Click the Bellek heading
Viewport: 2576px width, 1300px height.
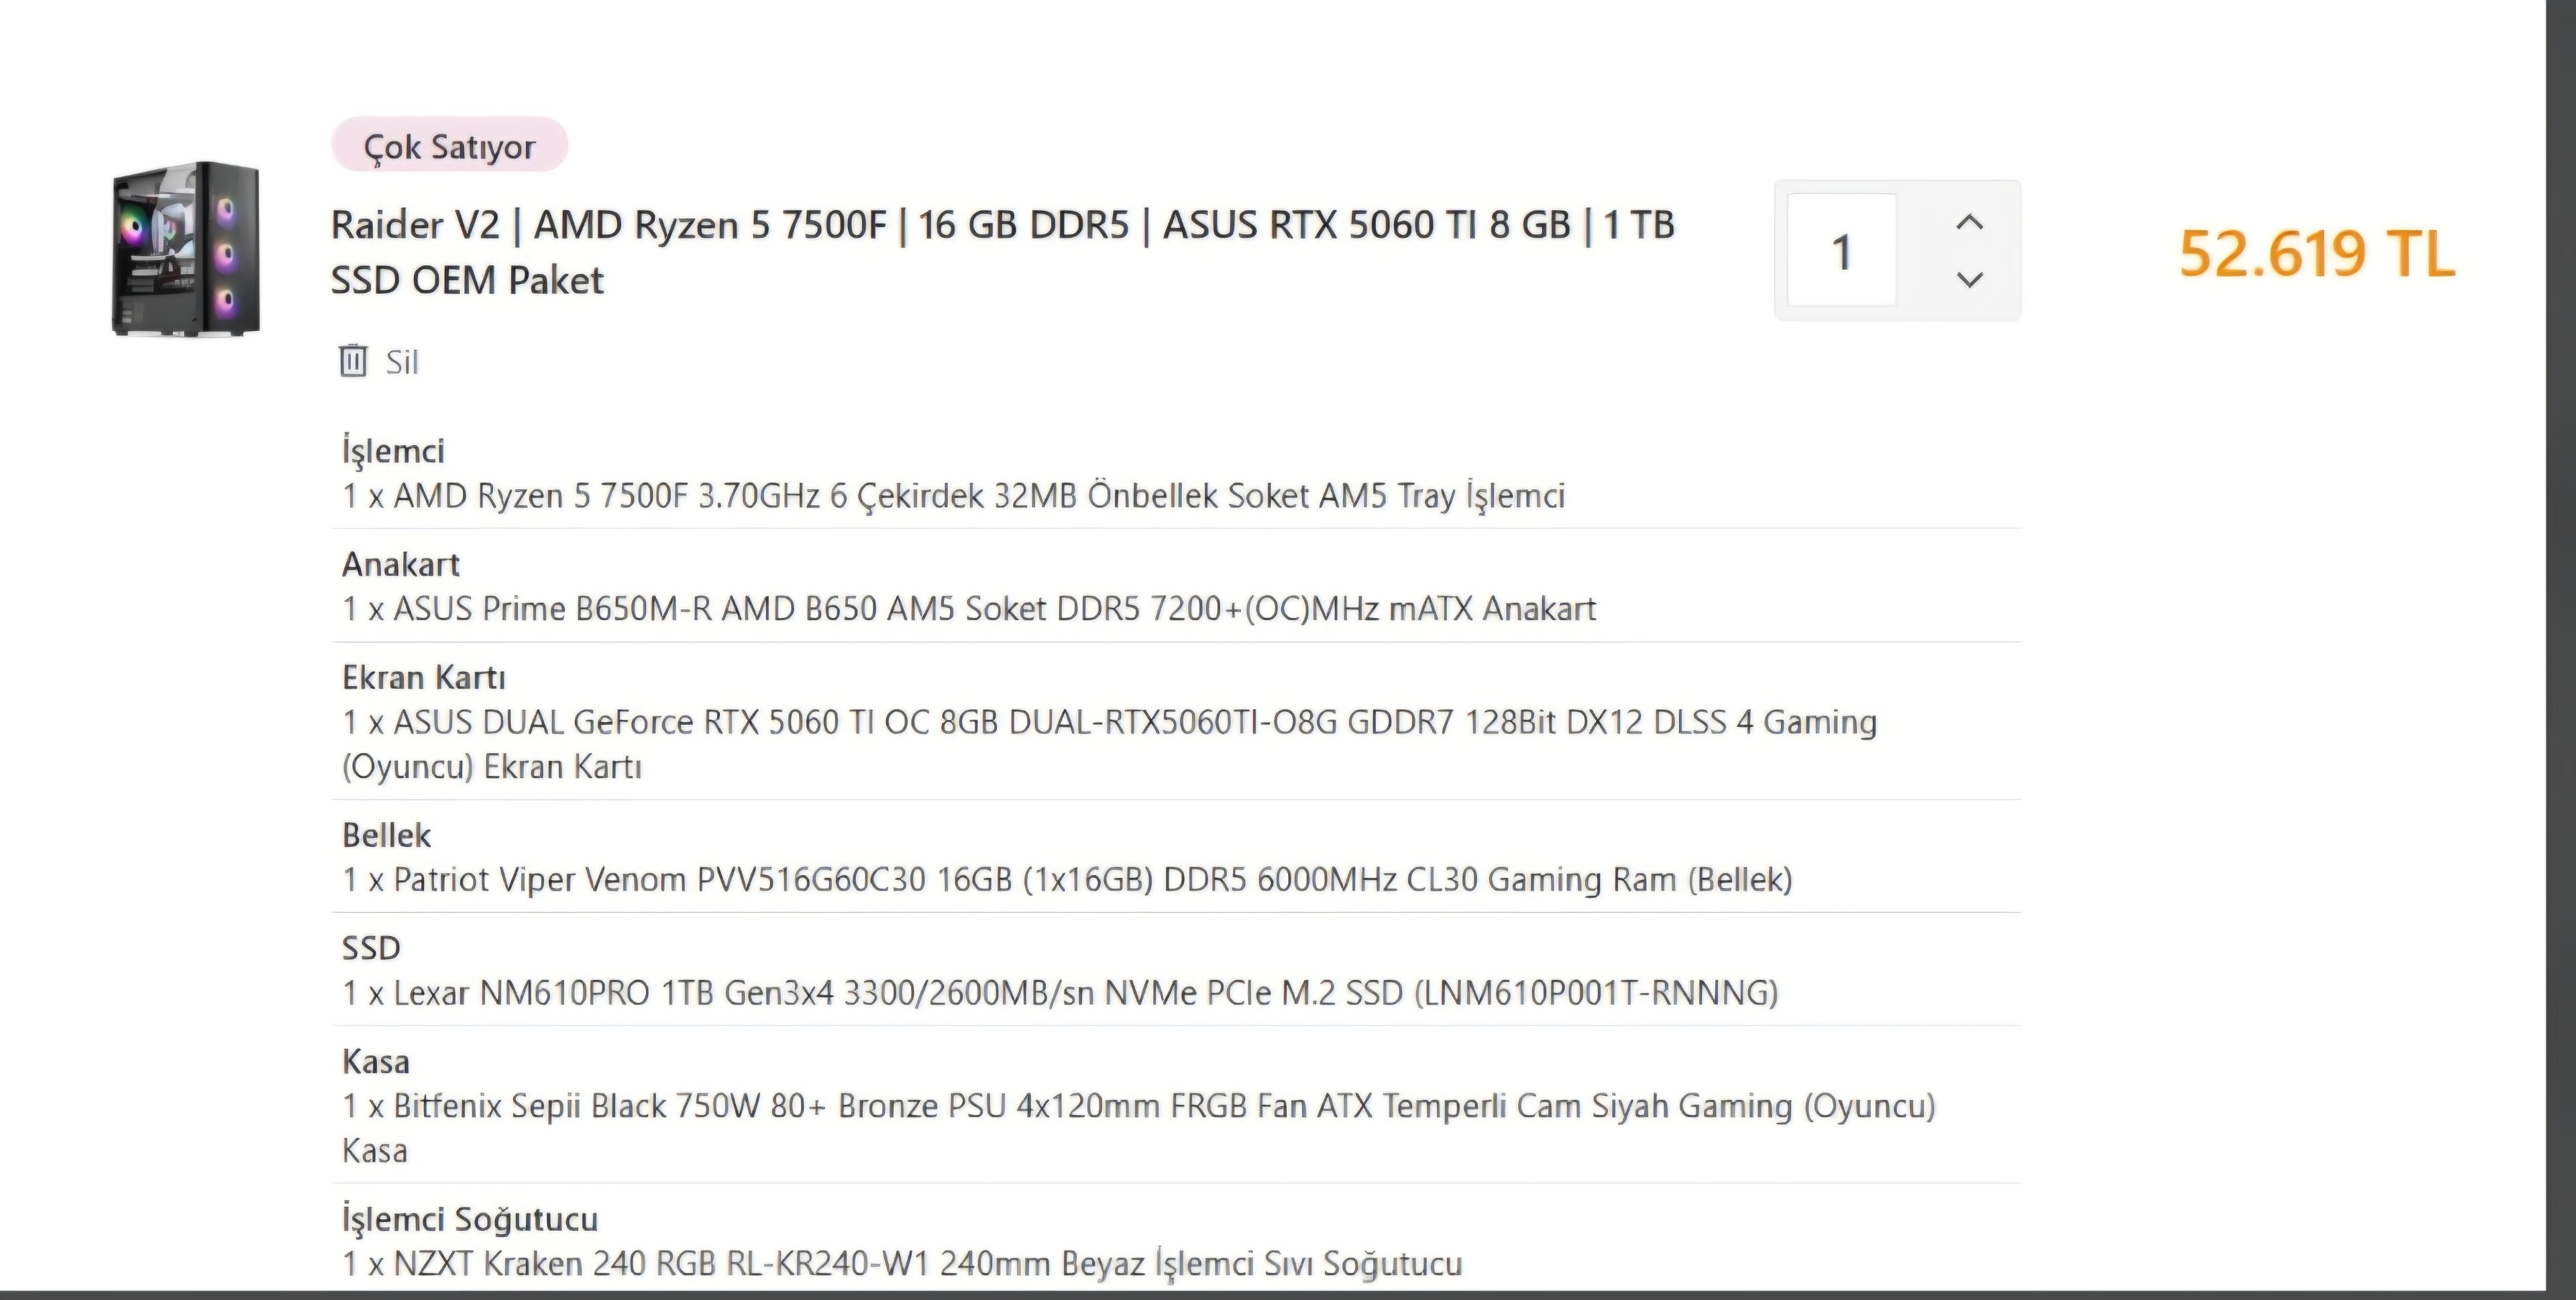coord(386,835)
